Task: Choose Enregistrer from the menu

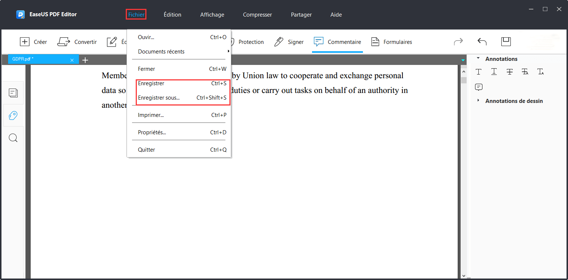Action: pyautogui.click(x=179, y=83)
